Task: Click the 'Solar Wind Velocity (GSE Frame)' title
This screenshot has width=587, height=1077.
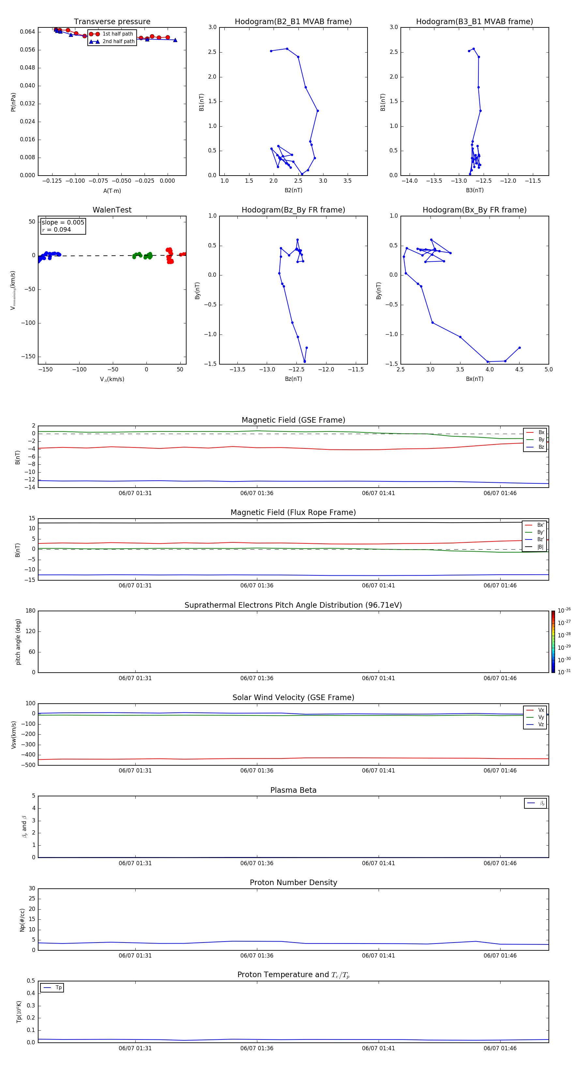Action: [293, 698]
